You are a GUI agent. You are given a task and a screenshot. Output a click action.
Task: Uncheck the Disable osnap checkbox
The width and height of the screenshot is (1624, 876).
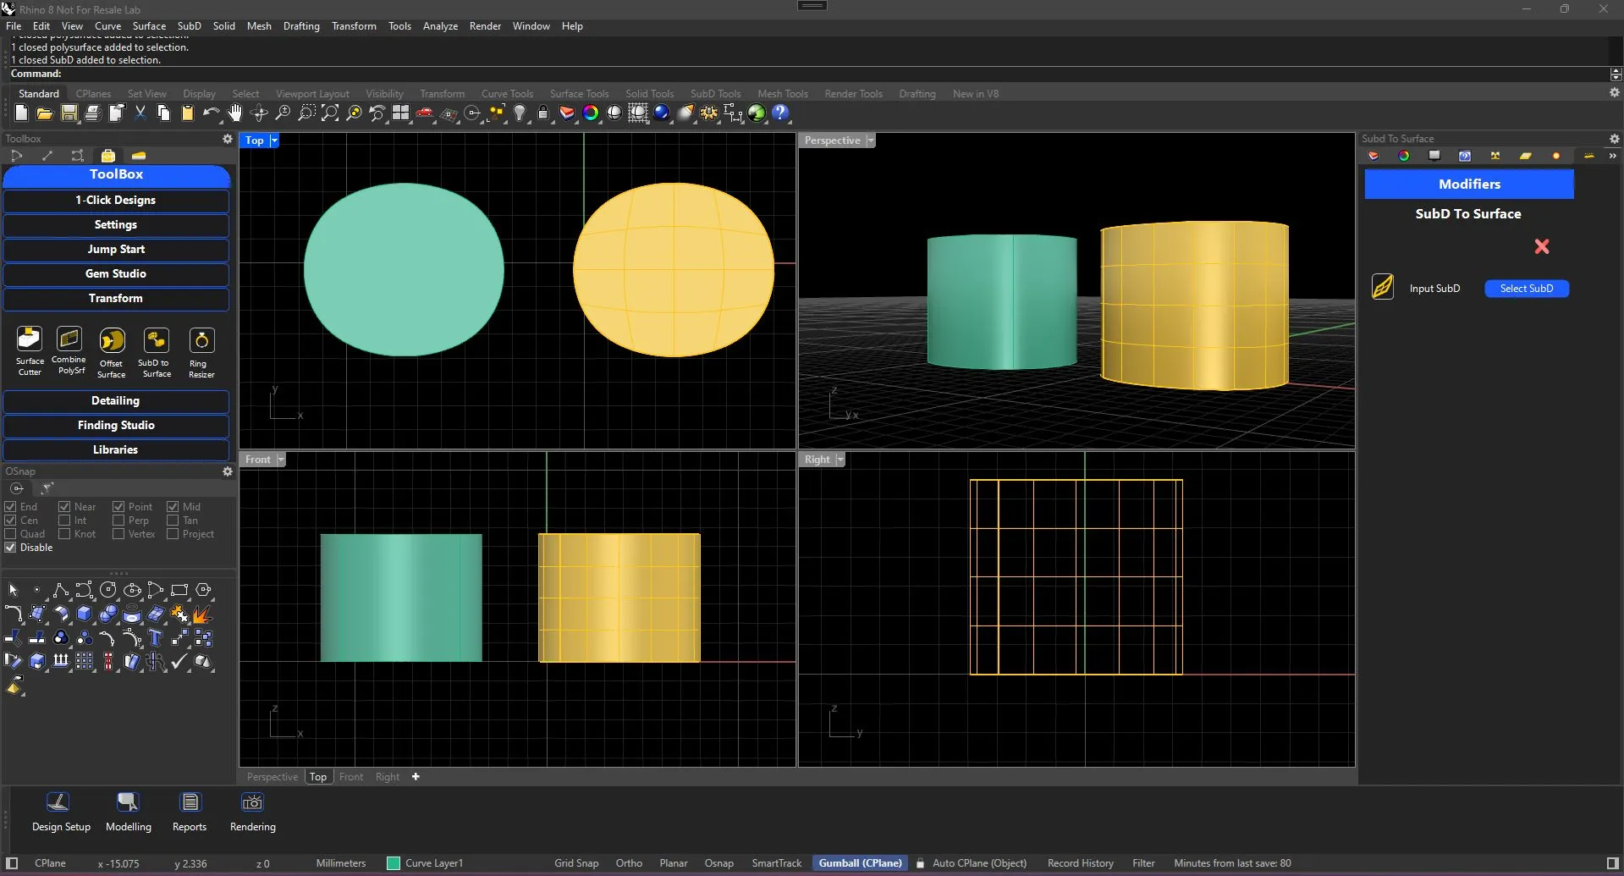click(9, 547)
